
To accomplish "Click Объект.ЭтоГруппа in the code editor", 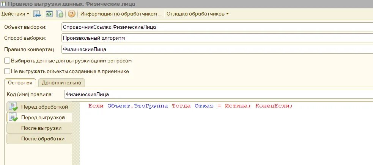I will [137, 106].
